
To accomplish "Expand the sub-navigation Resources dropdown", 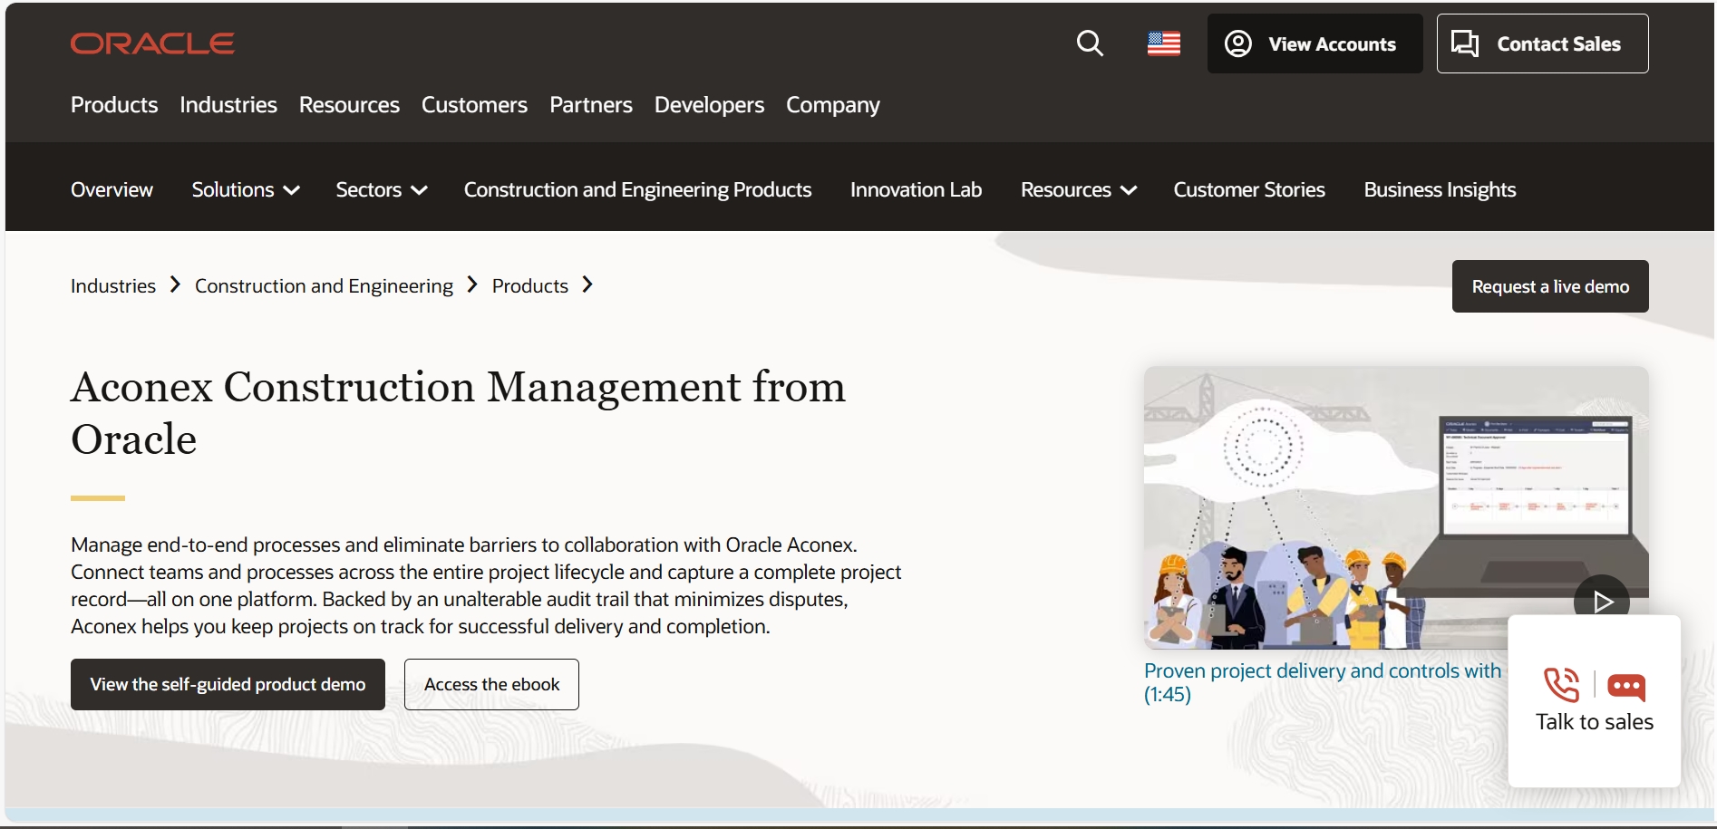I will click(x=1079, y=189).
